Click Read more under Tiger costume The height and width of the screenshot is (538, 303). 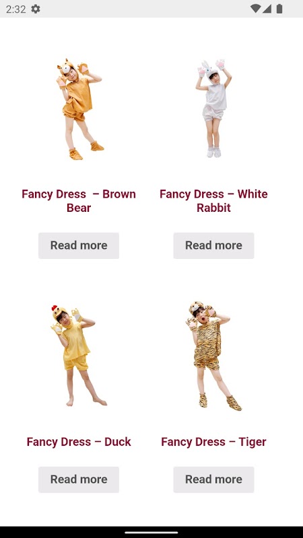(213, 479)
